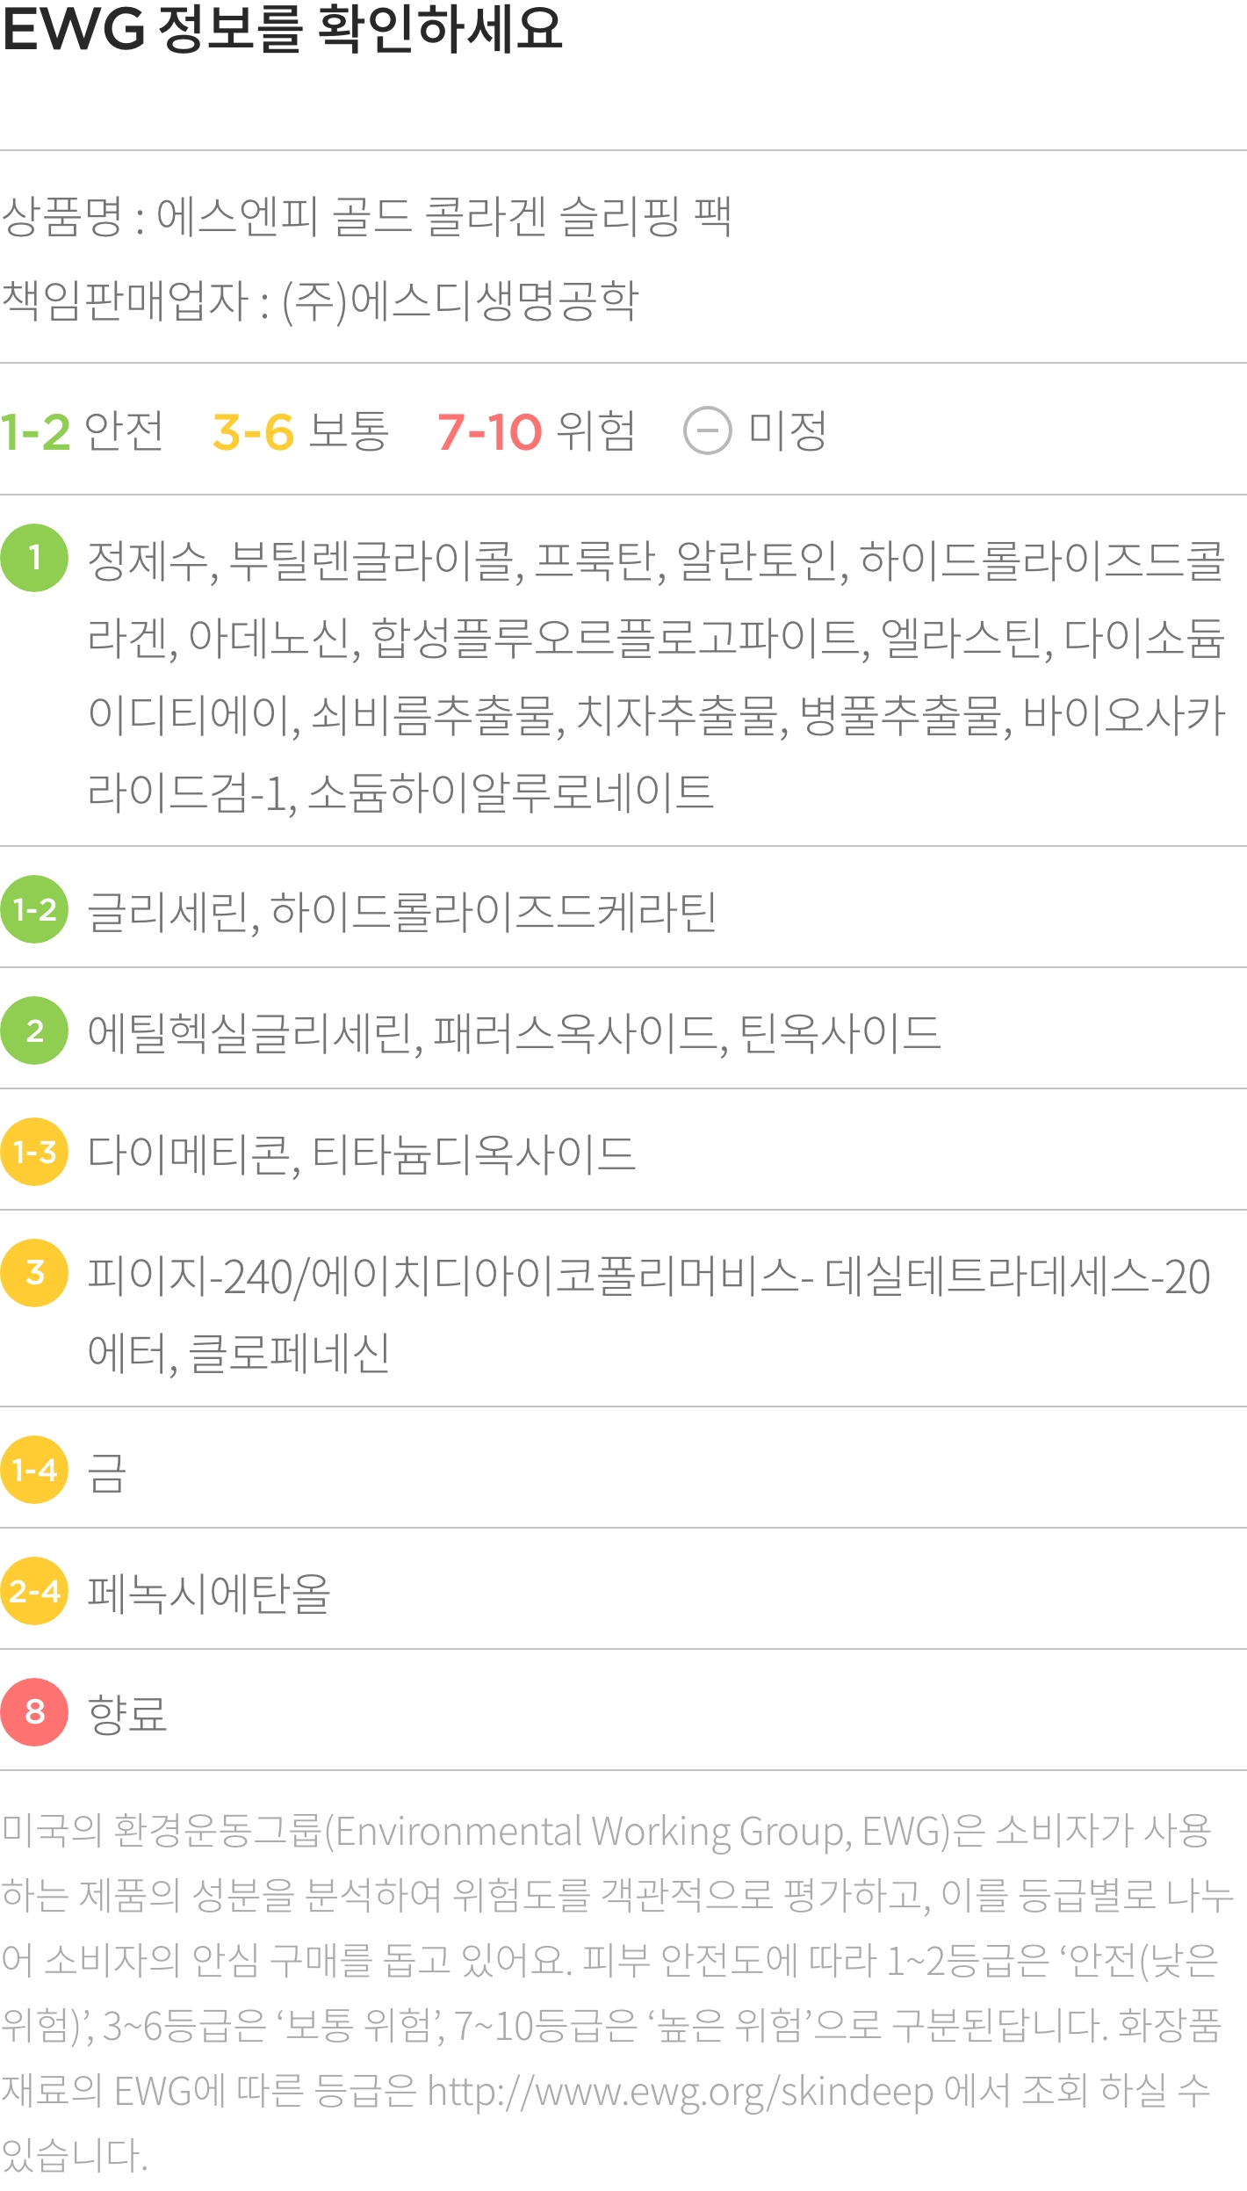Open the ewg.org/skindeep link
Screen dimensions: 1247x2191
tap(680, 2092)
